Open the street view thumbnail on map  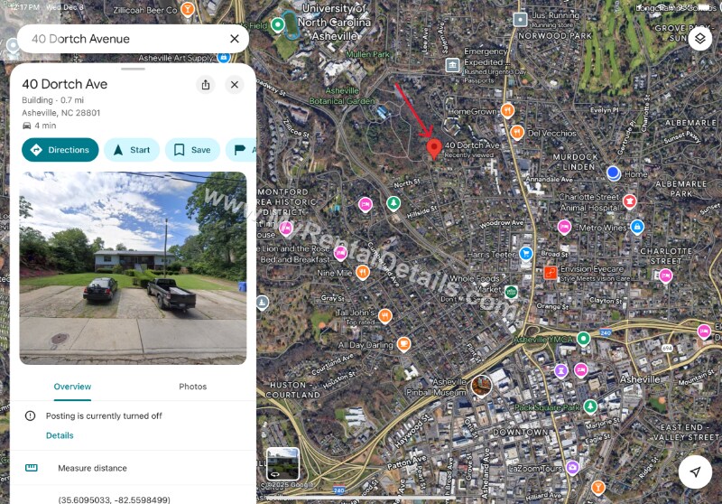pyautogui.click(x=282, y=464)
